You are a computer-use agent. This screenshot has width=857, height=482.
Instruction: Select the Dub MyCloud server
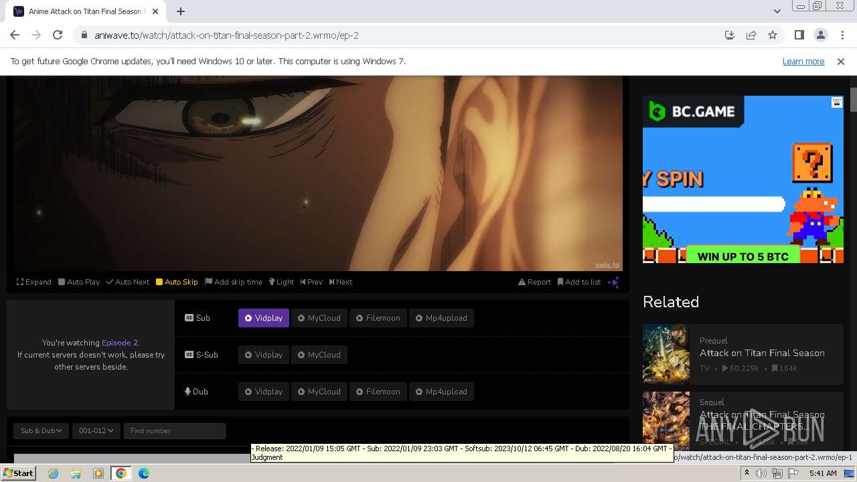[x=319, y=392]
